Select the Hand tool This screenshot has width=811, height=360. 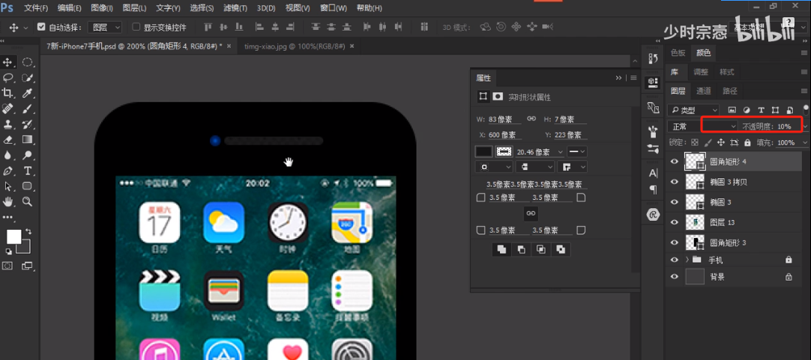point(8,201)
